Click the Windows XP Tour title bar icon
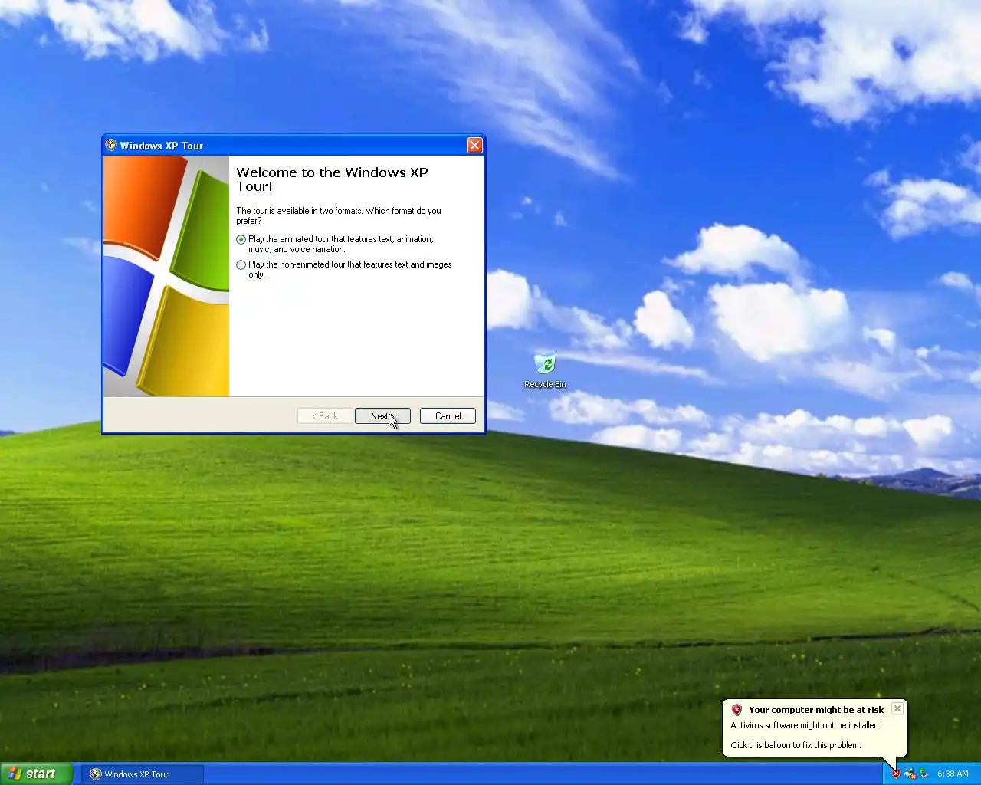 tap(111, 145)
